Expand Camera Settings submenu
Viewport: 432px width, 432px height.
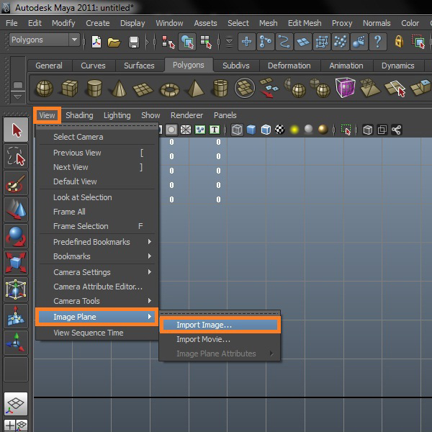(x=97, y=272)
